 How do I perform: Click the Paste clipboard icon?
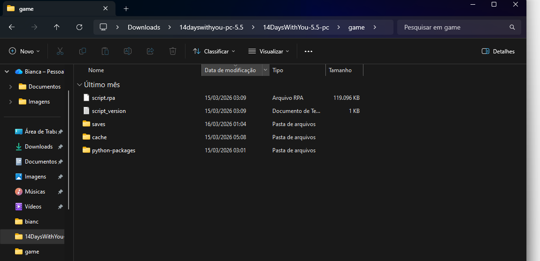[x=105, y=51]
